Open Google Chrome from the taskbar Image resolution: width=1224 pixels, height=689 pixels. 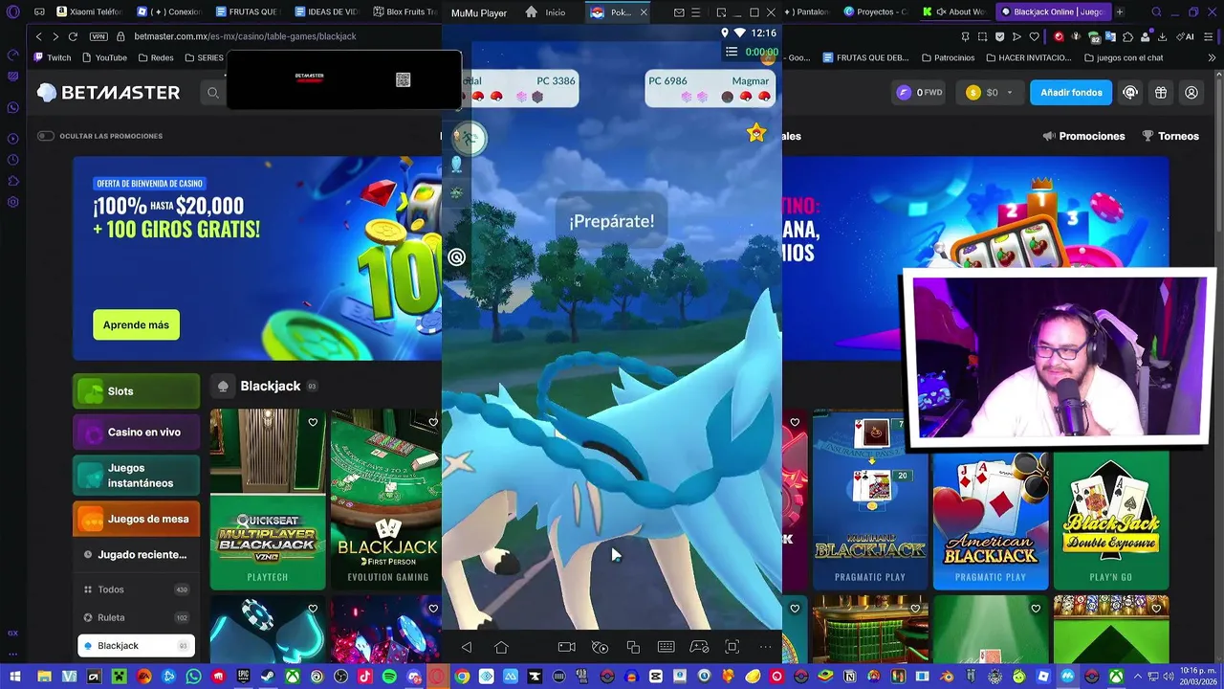(x=462, y=677)
